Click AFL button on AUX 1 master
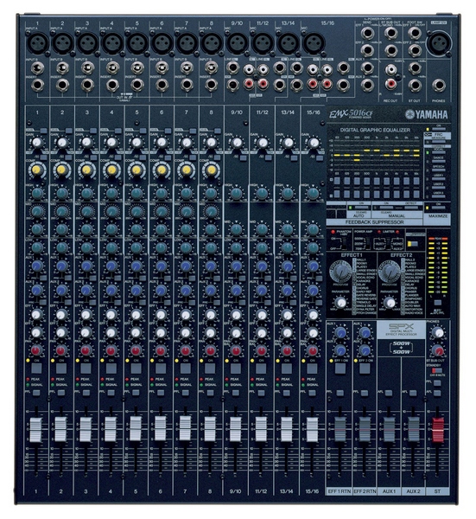 tap(389, 393)
